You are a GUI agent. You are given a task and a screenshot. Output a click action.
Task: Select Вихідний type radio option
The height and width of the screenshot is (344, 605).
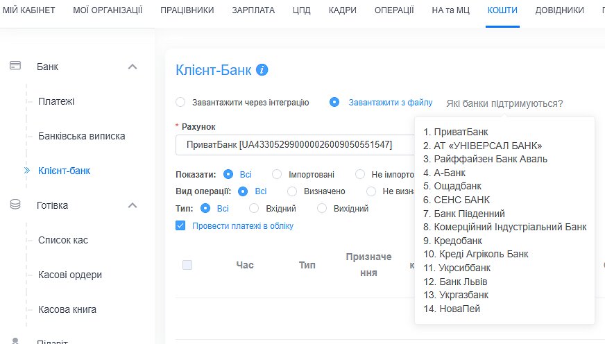click(x=322, y=208)
